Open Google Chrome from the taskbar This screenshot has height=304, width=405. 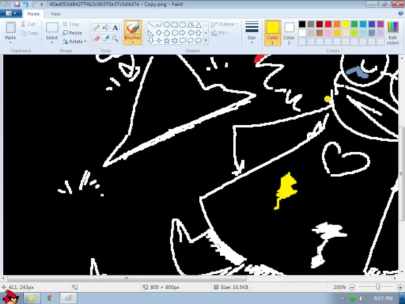(50, 298)
